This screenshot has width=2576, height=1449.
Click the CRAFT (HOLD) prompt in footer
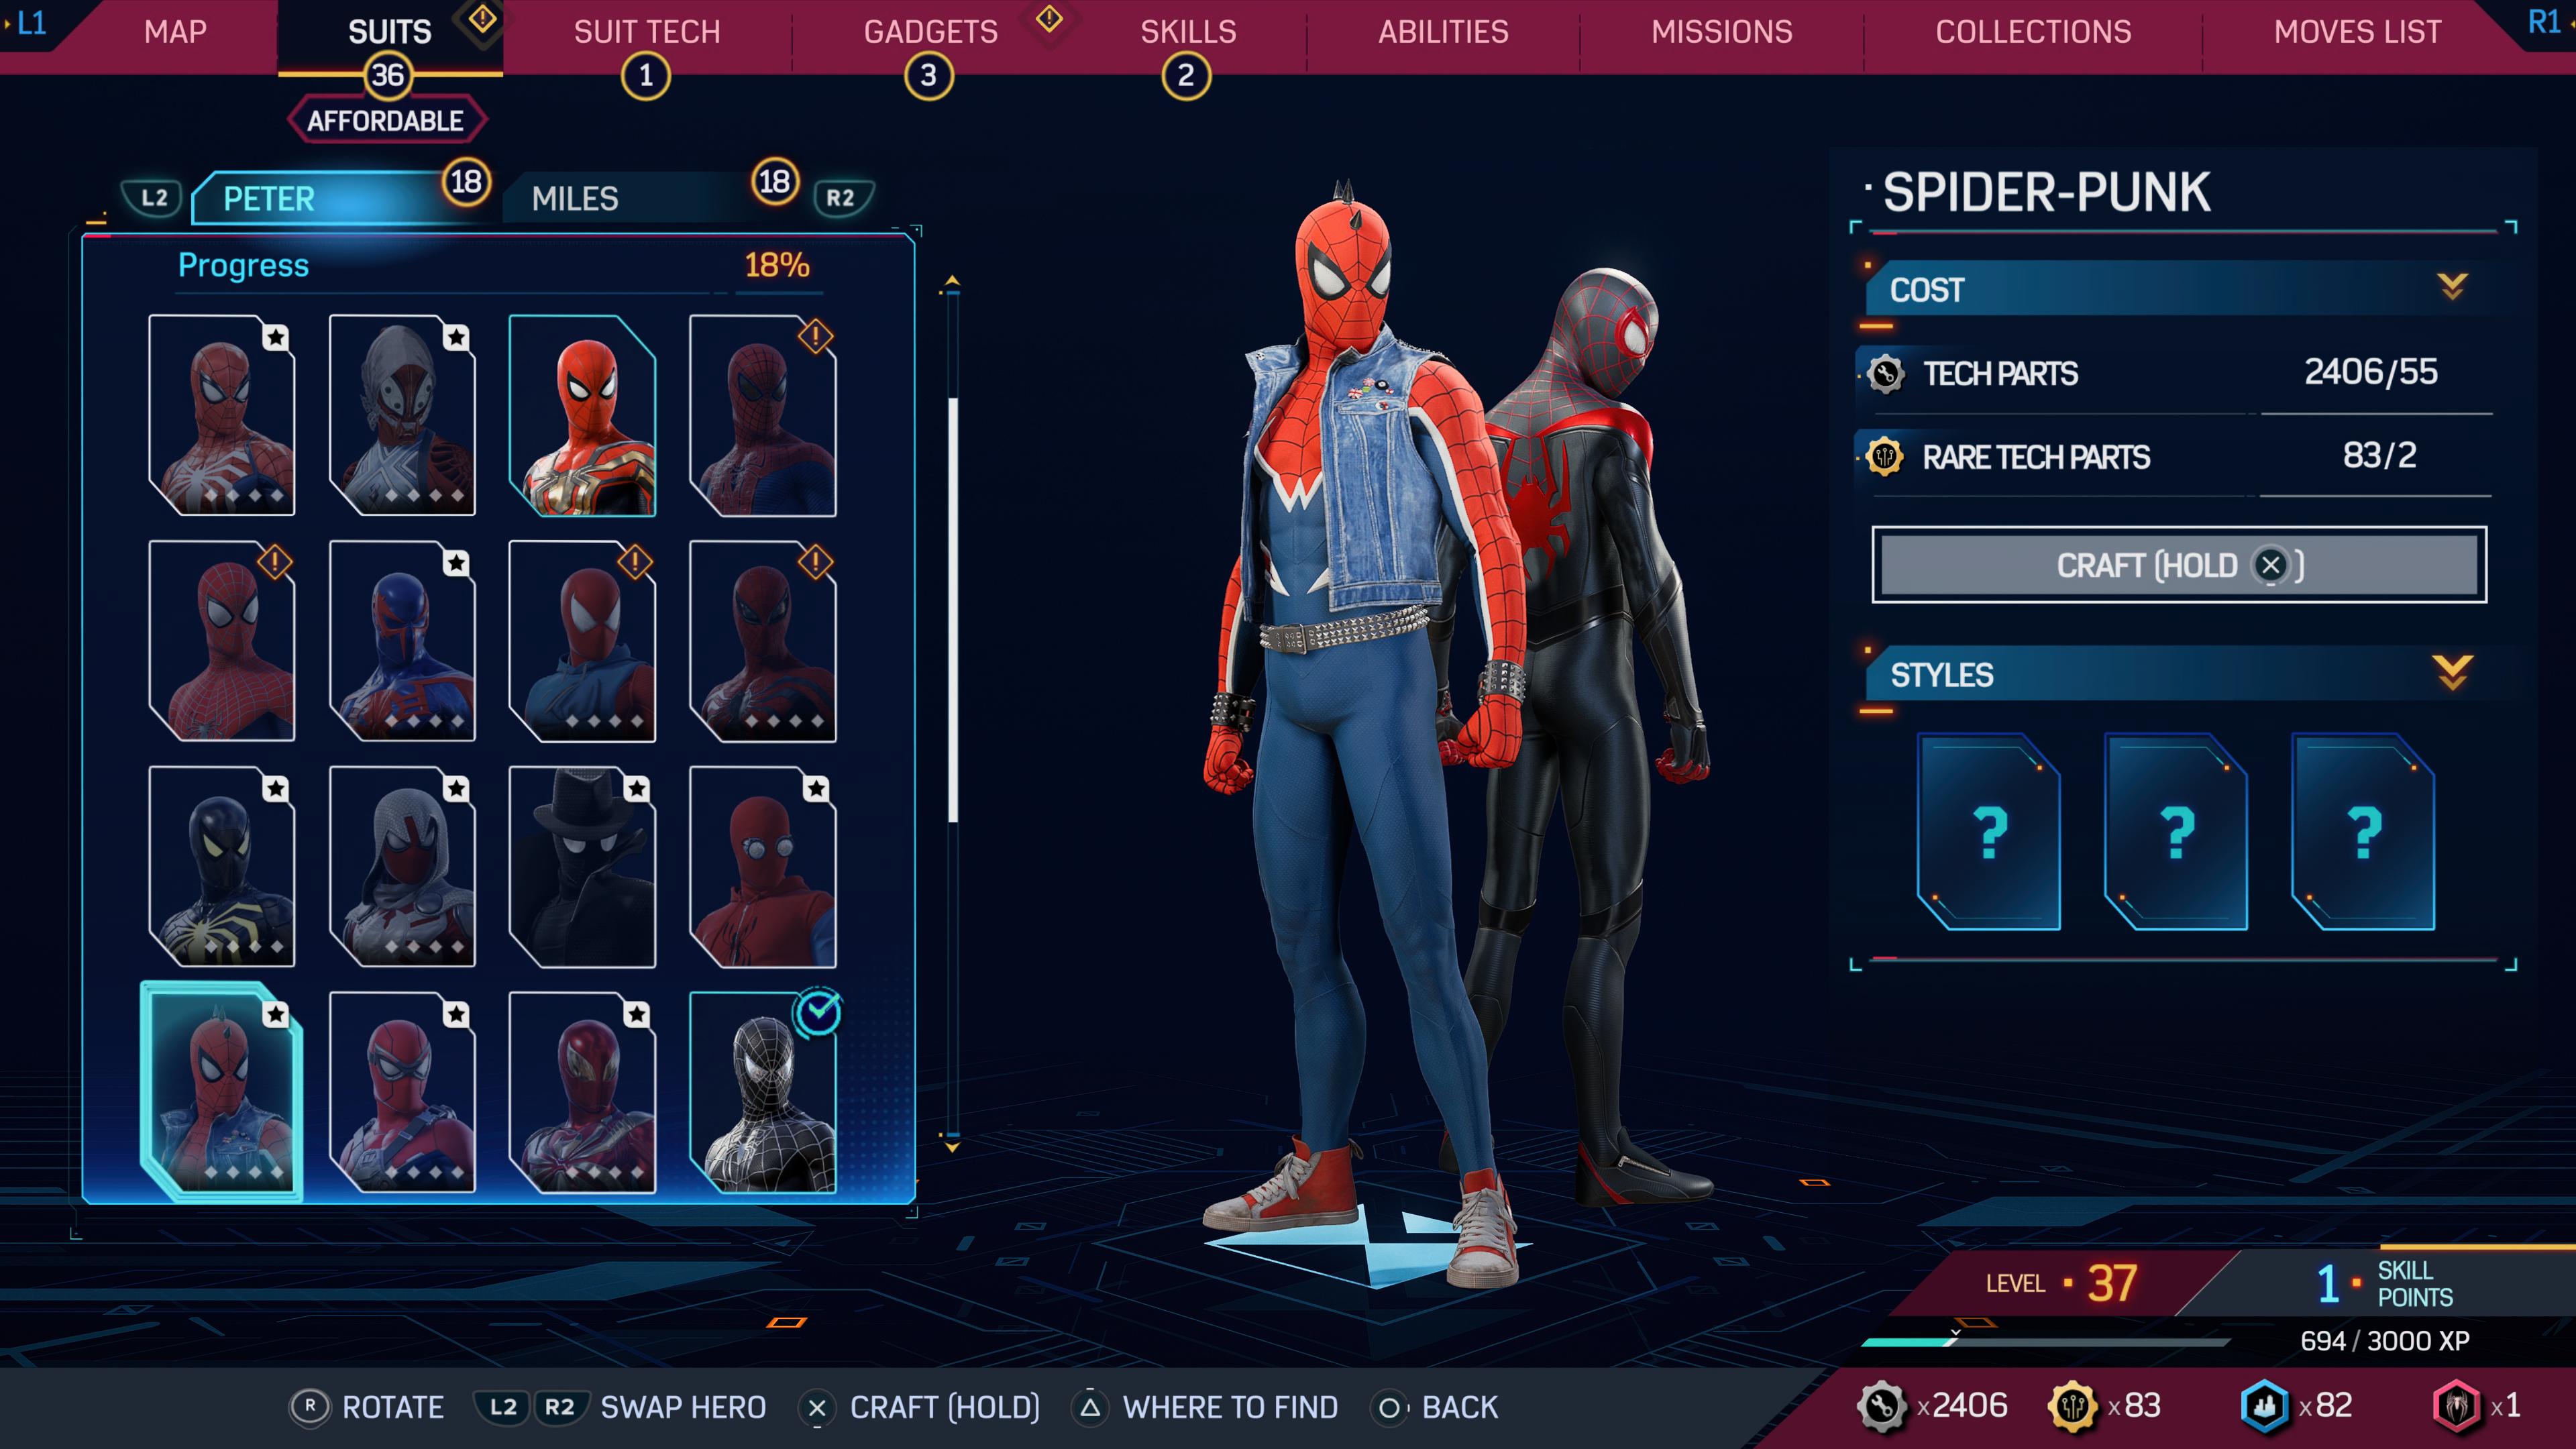coord(919,1407)
